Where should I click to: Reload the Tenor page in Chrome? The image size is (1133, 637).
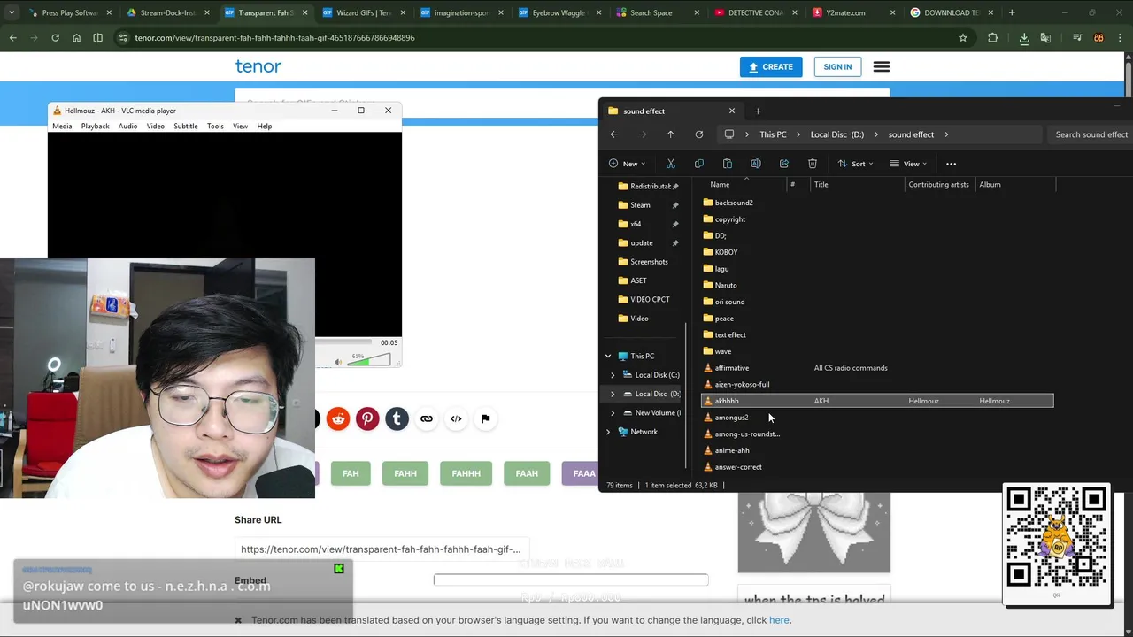pyautogui.click(x=55, y=38)
